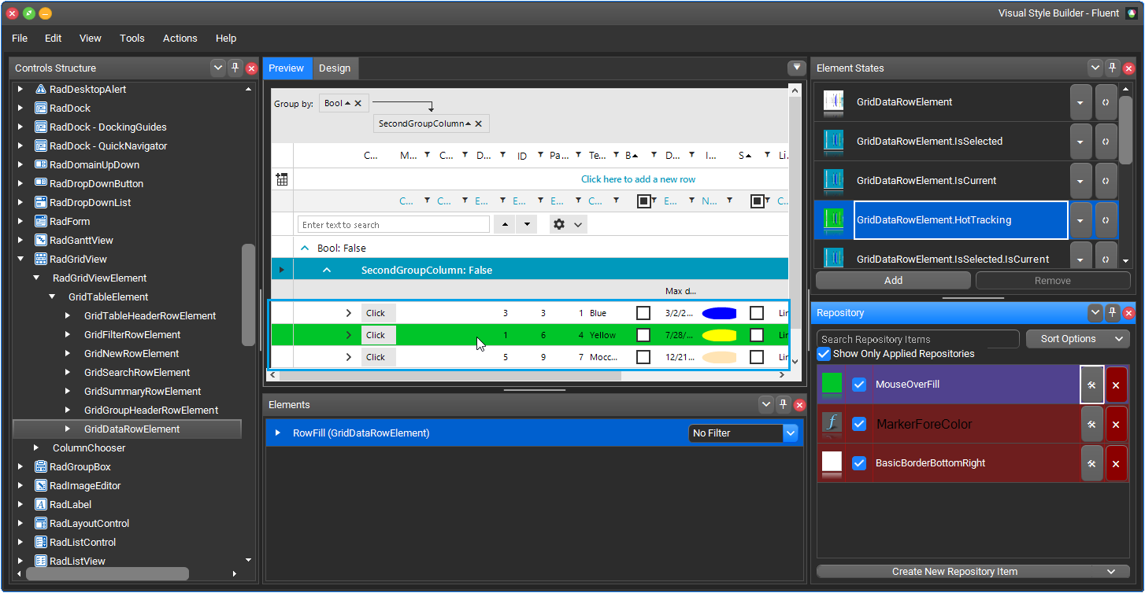This screenshot has height=593, width=1145.
Task: Tick the B column checkbox in the Blue row
Action: pyautogui.click(x=643, y=313)
